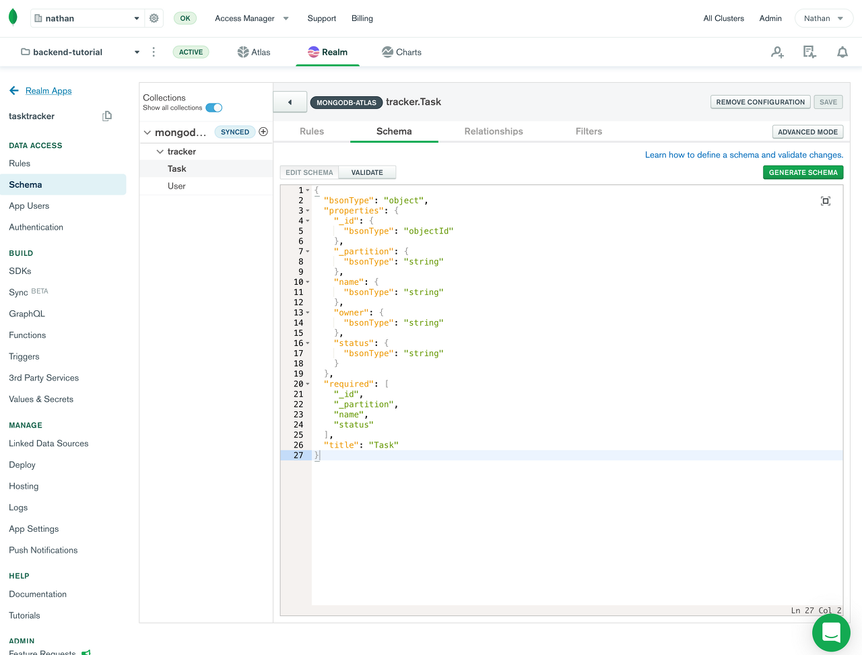Click the collapse panel back arrow button

pyautogui.click(x=290, y=102)
